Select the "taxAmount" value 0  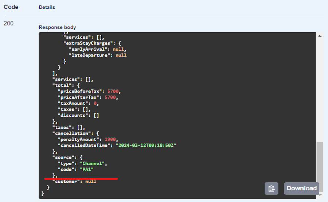[95, 104]
